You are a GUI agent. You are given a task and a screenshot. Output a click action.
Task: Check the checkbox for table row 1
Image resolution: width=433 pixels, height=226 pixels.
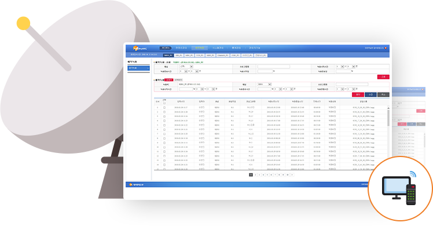click(x=164, y=107)
